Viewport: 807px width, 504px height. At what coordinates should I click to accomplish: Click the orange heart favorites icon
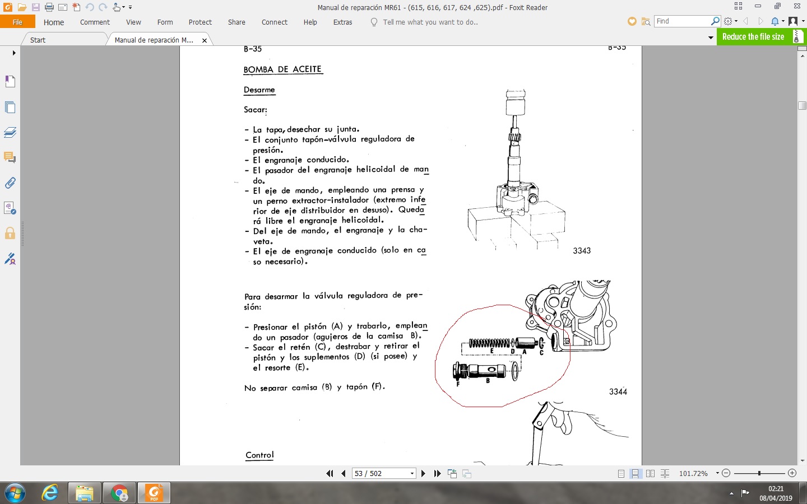point(632,21)
